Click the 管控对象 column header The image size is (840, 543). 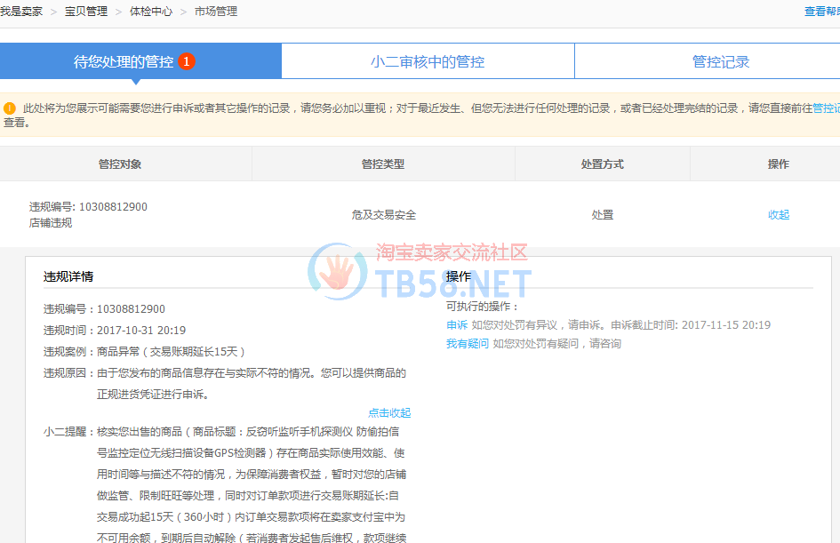pos(120,164)
